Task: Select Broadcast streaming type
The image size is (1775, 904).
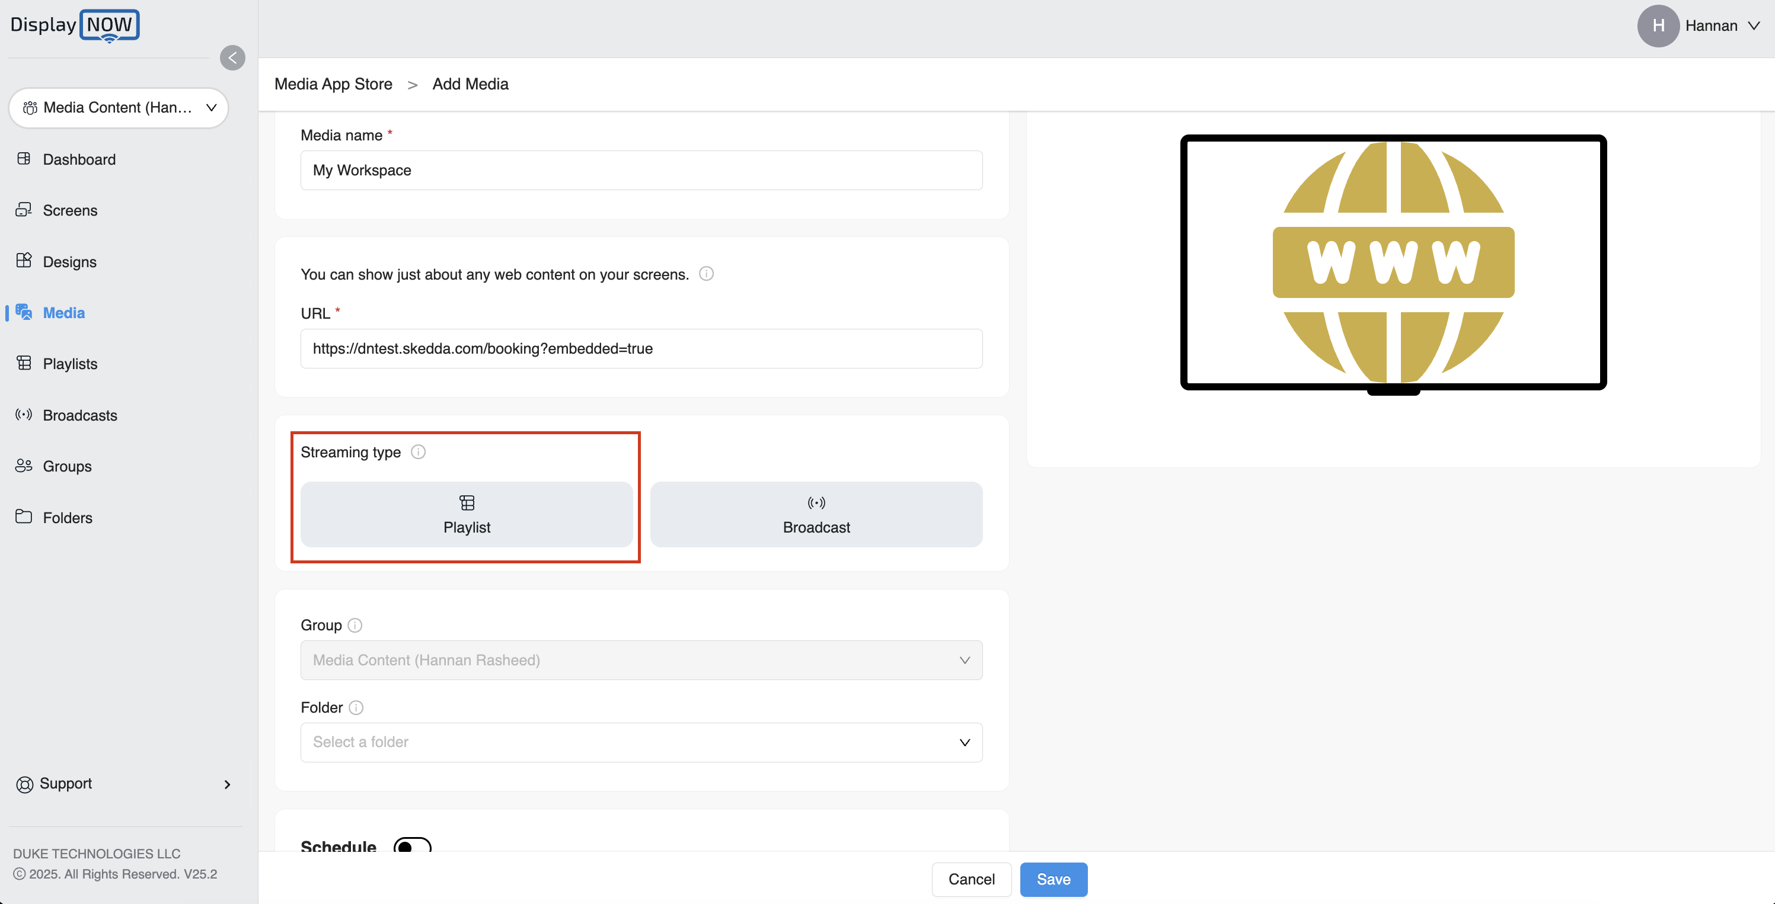Action: point(816,514)
